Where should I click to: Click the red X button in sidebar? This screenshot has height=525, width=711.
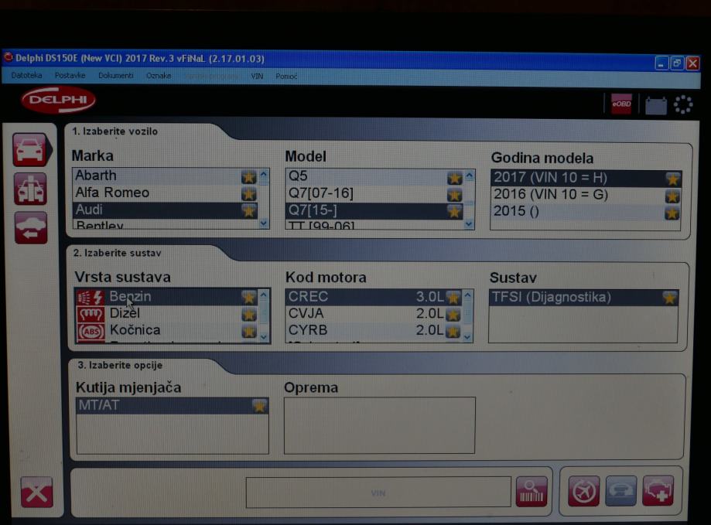click(36, 492)
